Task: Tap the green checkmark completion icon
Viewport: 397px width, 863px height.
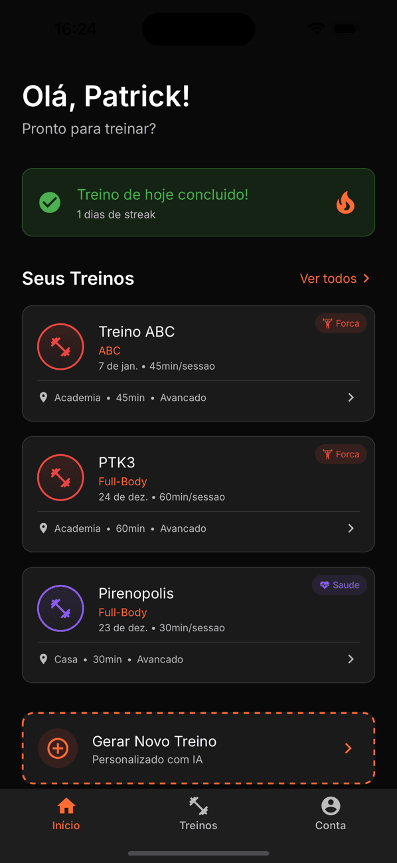Action: point(49,202)
